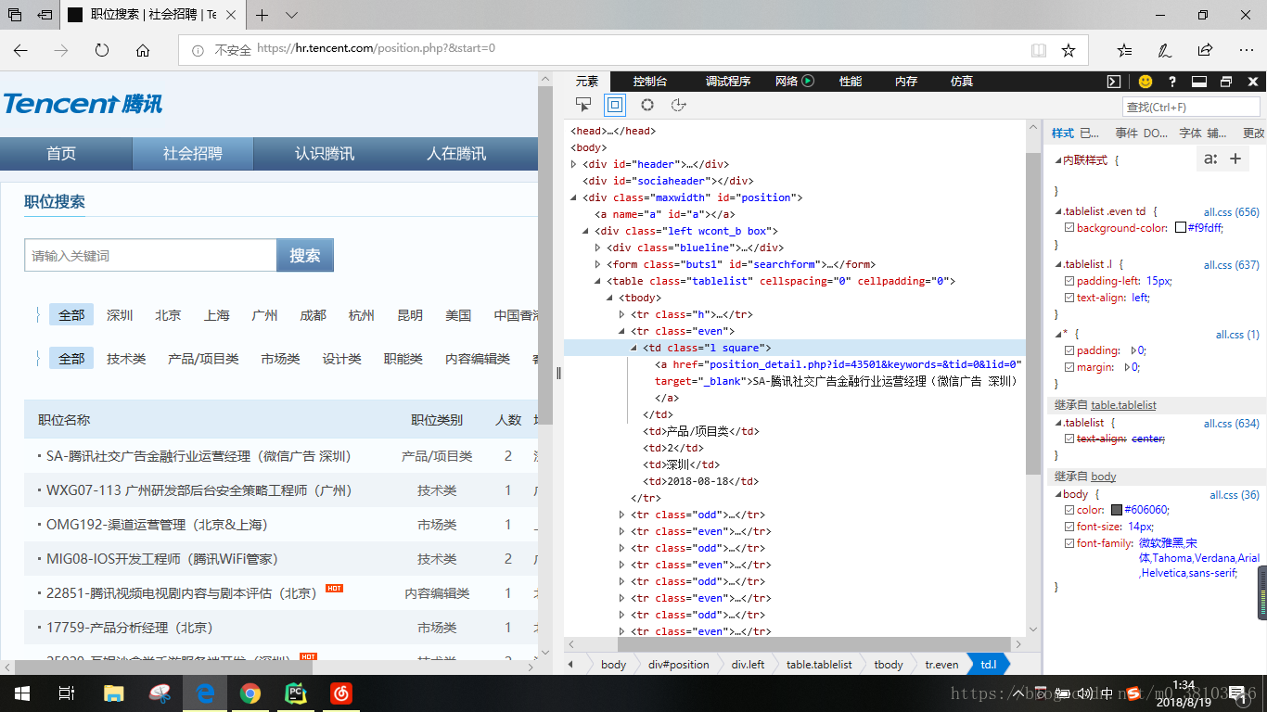Viewport: 1267px width, 712px height.
Task: Go back to previous page
Action: [x=20, y=50]
